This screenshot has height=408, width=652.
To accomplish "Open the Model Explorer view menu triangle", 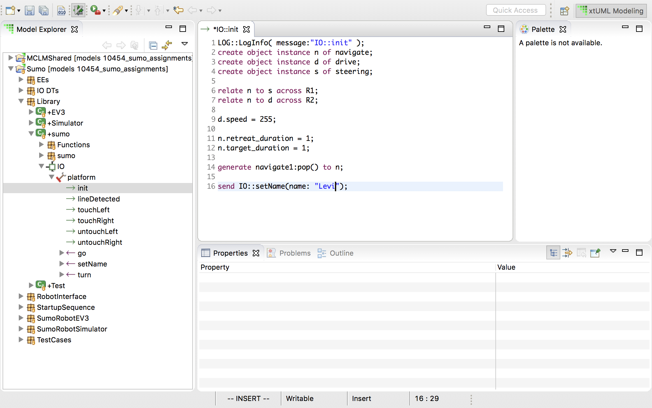I will [x=185, y=44].
